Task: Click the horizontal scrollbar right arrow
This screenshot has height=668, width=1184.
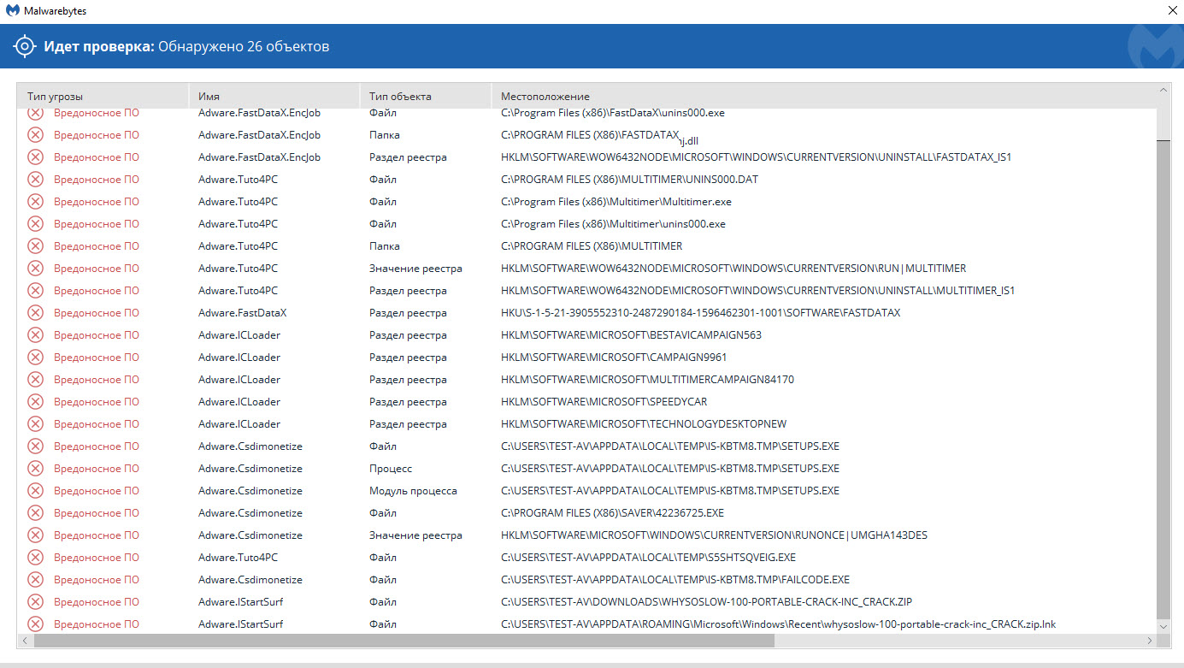Action: [x=1150, y=641]
